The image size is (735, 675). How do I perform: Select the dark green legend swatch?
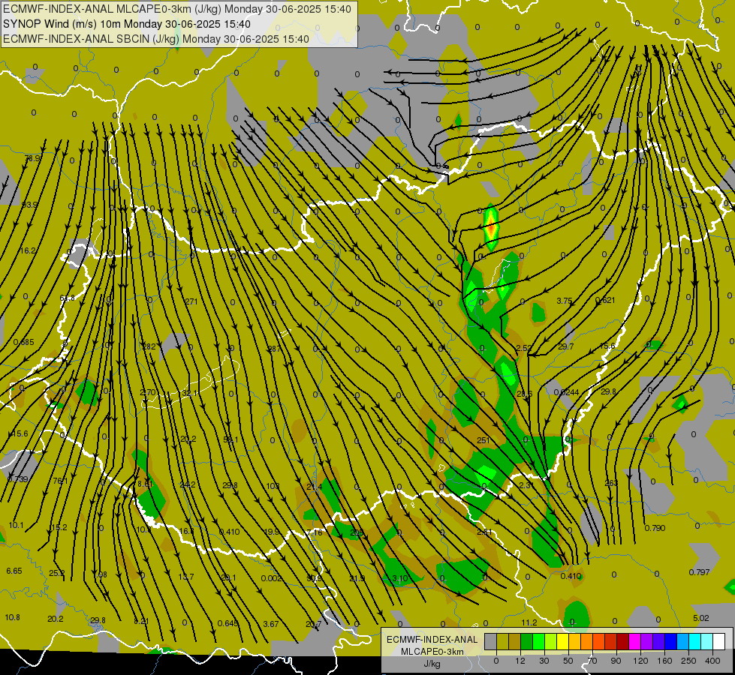point(527,642)
